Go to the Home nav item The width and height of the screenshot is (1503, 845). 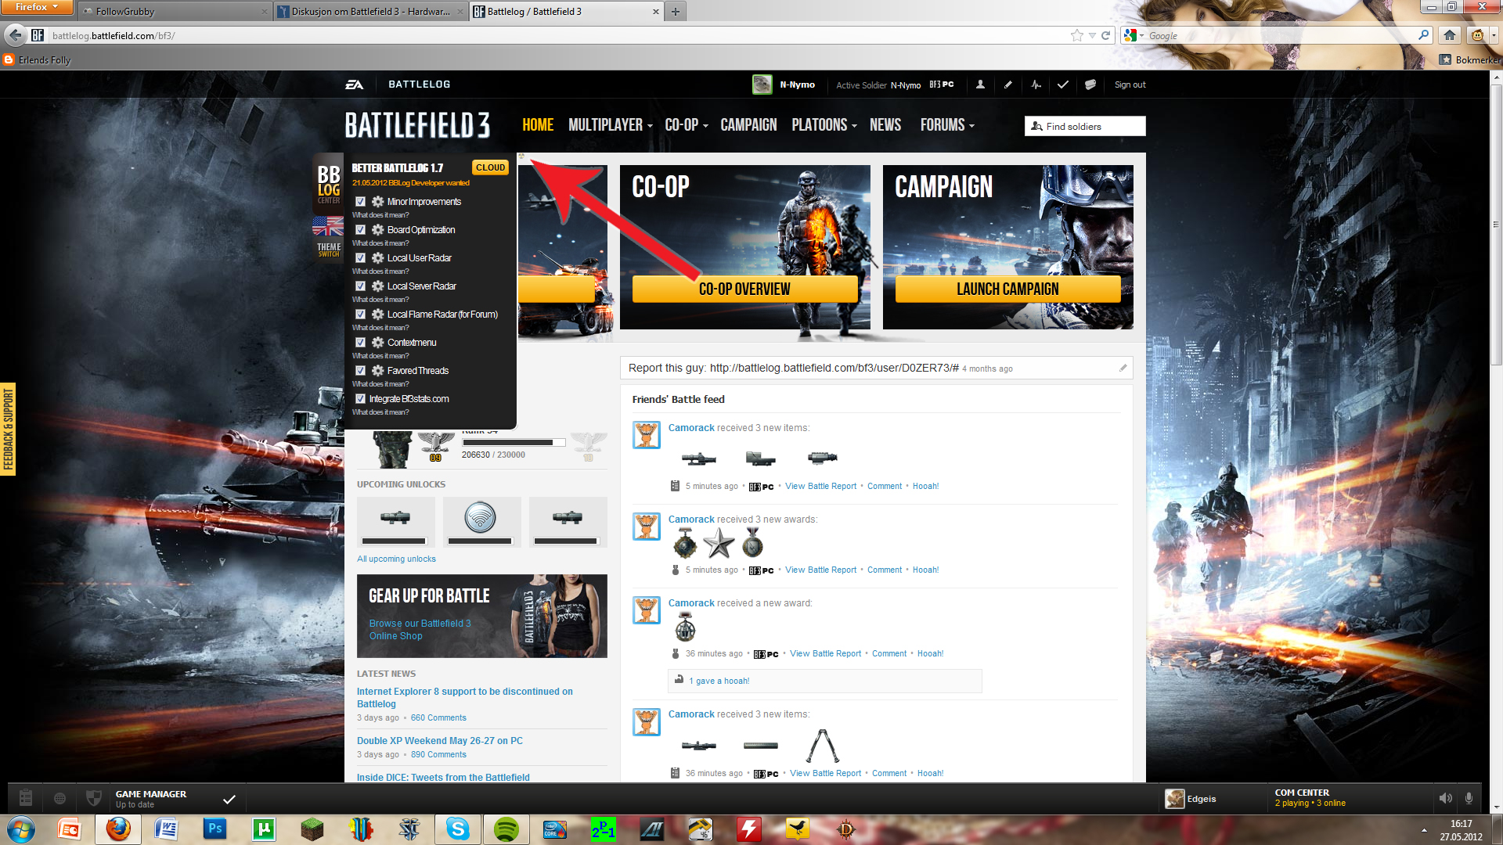tap(538, 125)
